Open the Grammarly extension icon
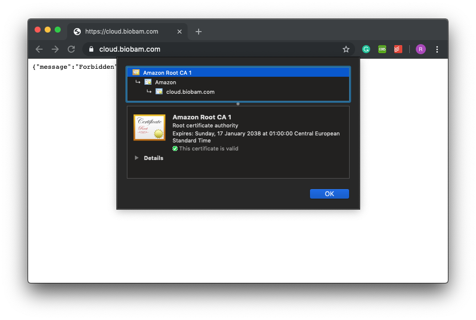The image size is (476, 320). [x=366, y=49]
